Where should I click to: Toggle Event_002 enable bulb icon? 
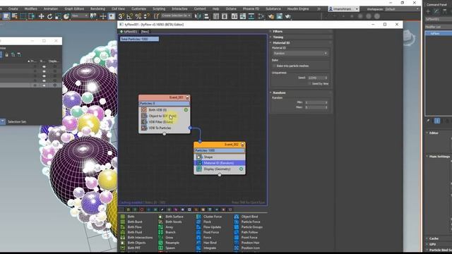(242, 145)
